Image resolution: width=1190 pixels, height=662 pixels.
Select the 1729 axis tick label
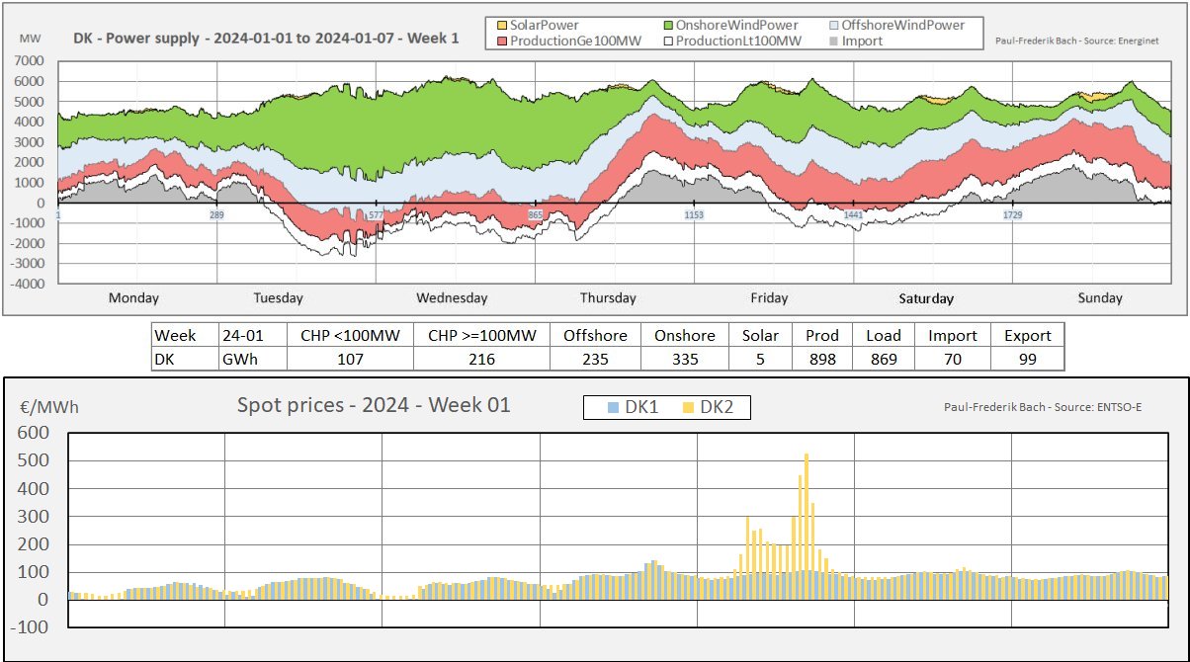tap(1011, 214)
